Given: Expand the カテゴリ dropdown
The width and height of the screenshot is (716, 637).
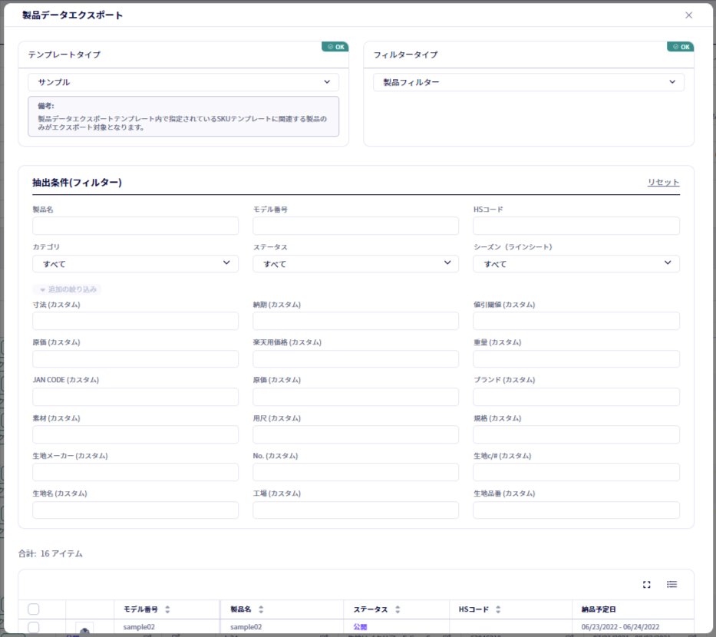Looking at the screenshot, I should point(136,263).
